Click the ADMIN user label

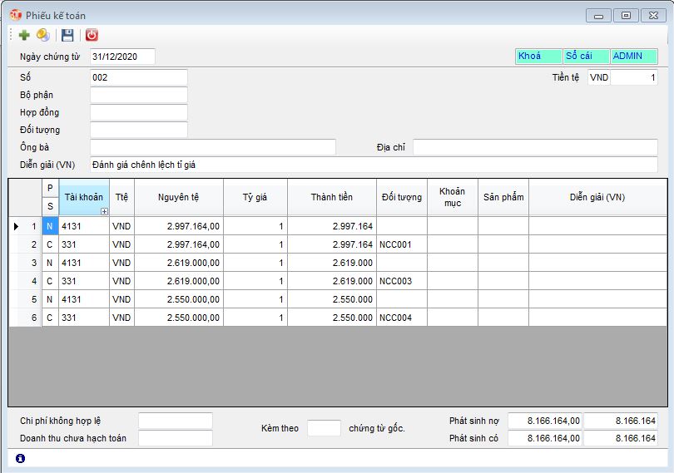(633, 57)
